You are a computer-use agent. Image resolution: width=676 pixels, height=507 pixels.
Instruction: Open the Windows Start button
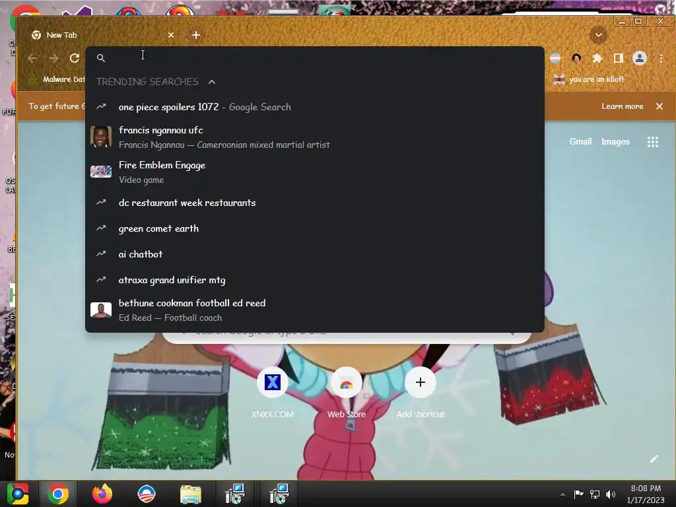point(18,494)
